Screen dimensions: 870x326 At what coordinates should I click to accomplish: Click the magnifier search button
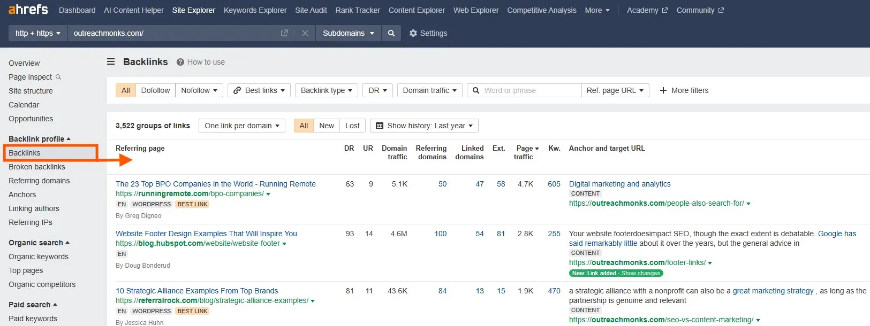pos(391,33)
